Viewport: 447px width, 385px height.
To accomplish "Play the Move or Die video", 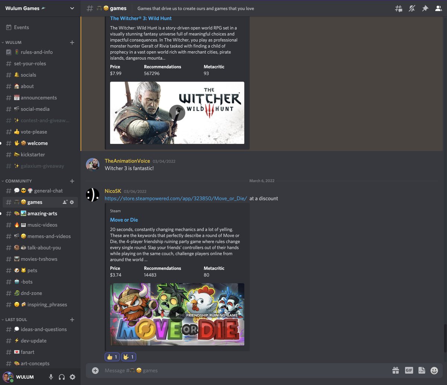I will point(177,314).
